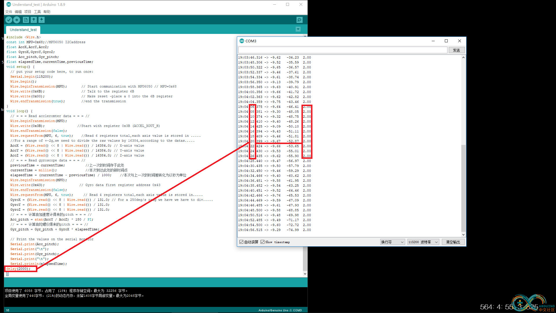
Task: Click the COM3 window Arduino icon
Action: [x=242, y=41]
